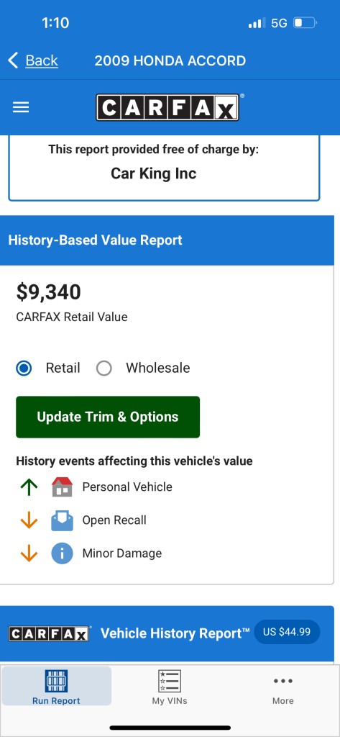Go back using the chevron arrow
Image resolution: width=340 pixels, height=737 pixels.
point(13,60)
